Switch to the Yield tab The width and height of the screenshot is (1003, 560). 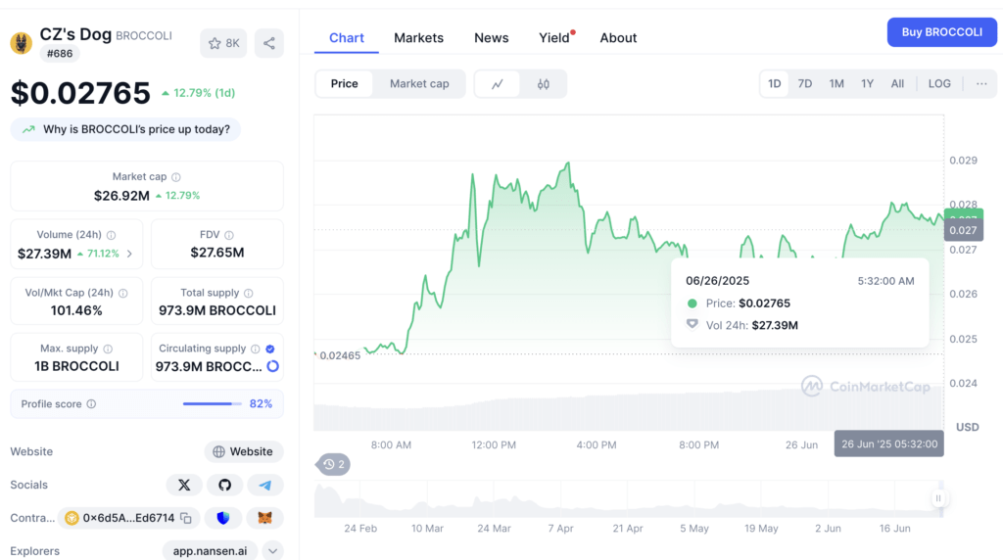554,38
